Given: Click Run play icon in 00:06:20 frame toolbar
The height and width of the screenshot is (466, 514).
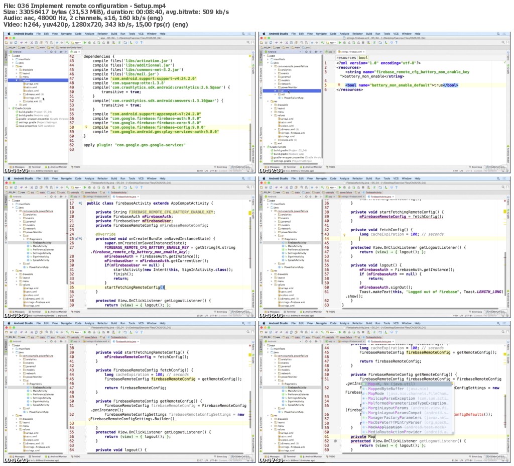Looking at the screenshot, I should 85,332.
